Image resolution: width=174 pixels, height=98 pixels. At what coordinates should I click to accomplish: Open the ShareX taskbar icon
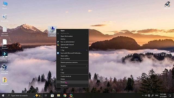(x=71, y=96)
